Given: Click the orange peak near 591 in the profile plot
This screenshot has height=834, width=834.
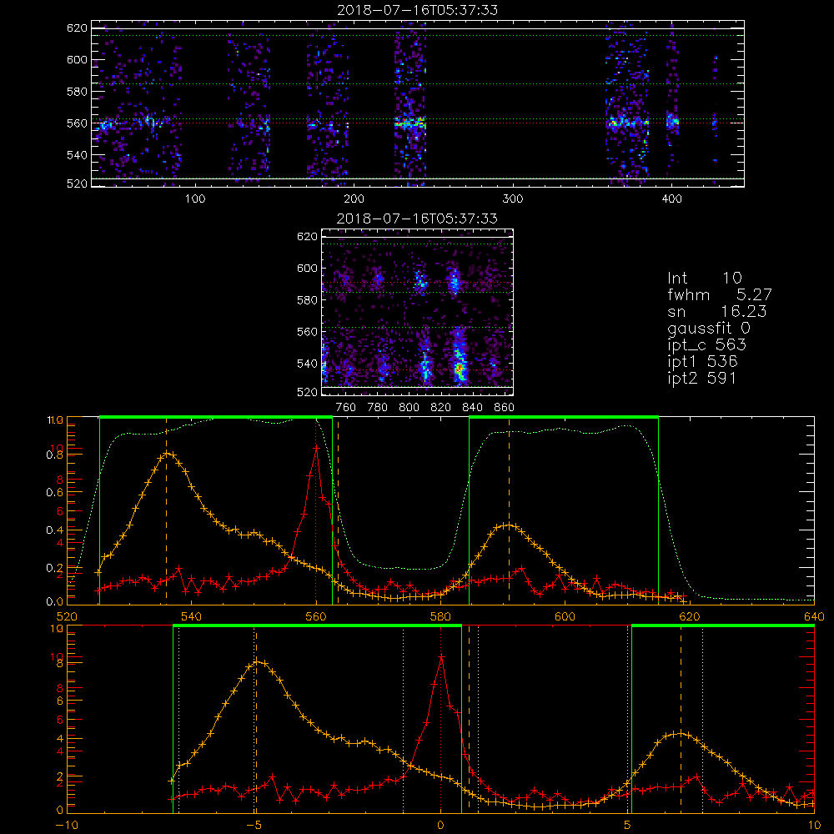Looking at the screenshot, I should [x=509, y=525].
